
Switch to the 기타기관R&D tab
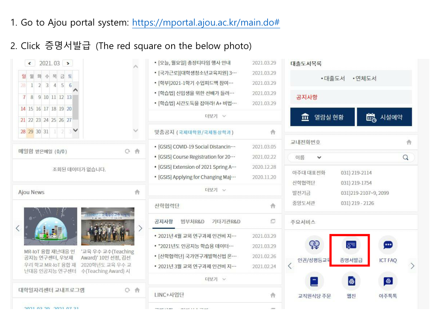pos(226,222)
